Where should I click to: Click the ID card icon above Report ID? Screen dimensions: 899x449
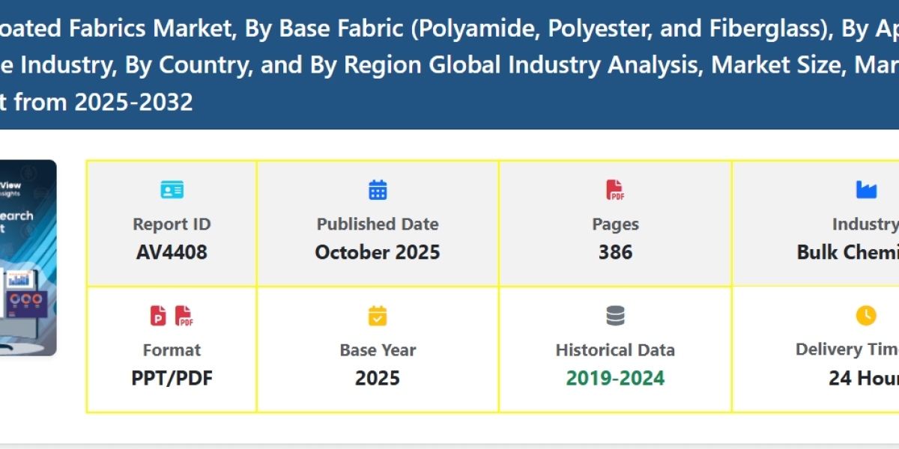click(x=172, y=190)
